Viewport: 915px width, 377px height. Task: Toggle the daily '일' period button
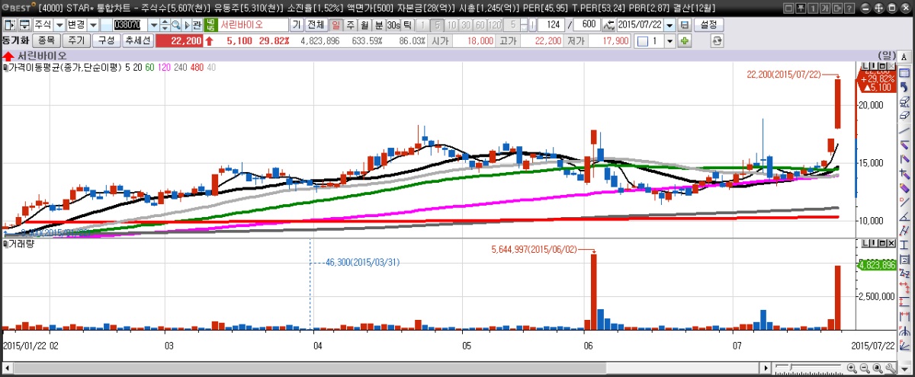tap(336, 25)
